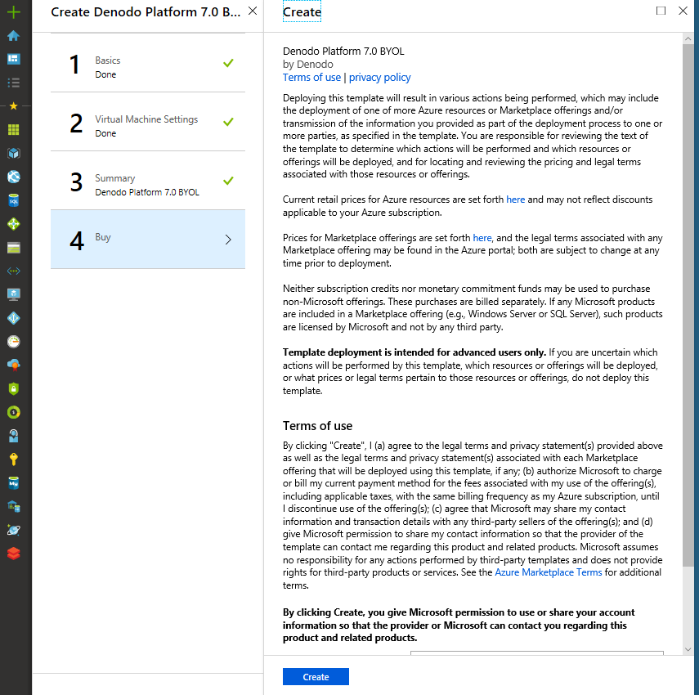Click the chevron arrow on Buy step

[228, 240]
